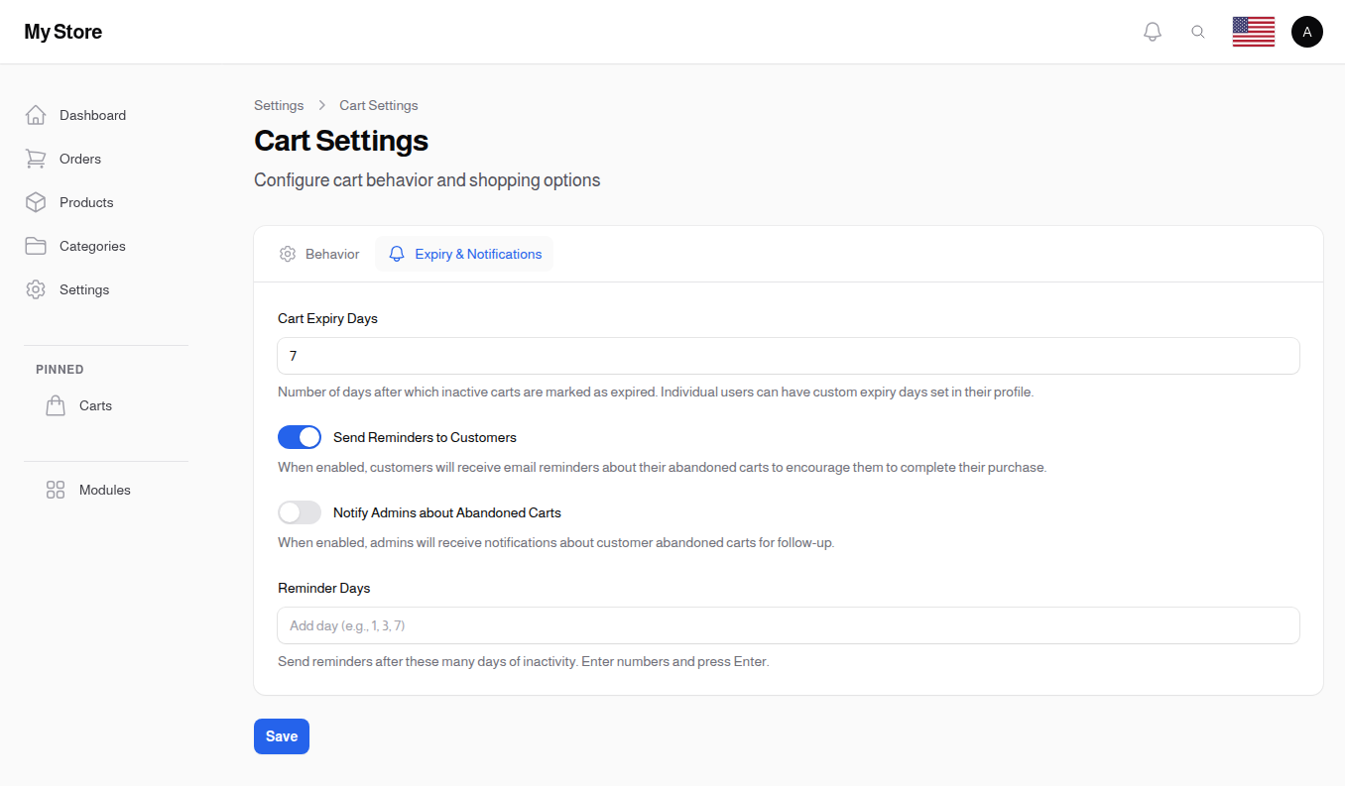
Task: Click the My Store logo
Action: (x=62, y=31)
